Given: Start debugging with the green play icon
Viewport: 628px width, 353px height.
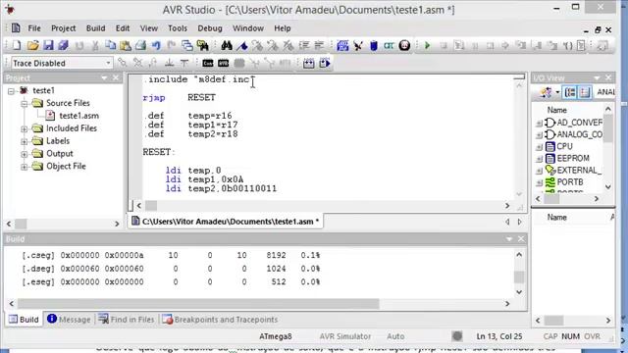Looking at the screenshot, I should pos(428,46).
